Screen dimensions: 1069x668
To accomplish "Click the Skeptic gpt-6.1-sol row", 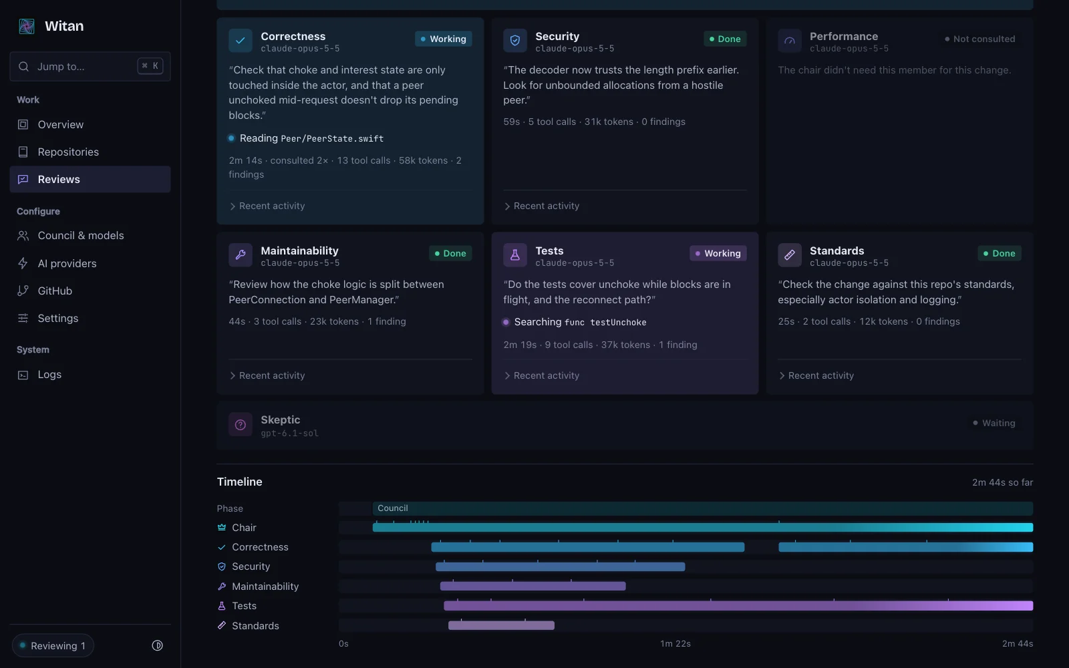I will point(625,425).
